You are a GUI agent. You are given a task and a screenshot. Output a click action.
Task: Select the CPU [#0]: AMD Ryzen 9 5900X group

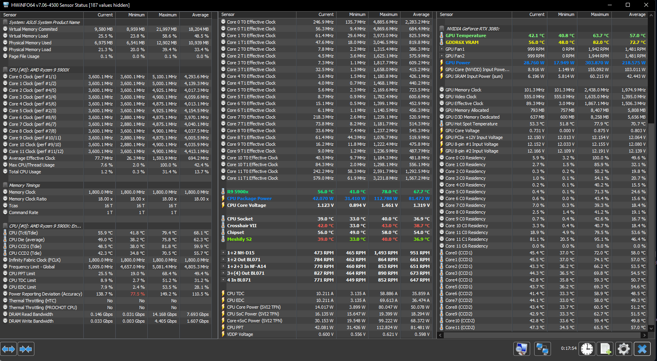(x=39, y=70)
